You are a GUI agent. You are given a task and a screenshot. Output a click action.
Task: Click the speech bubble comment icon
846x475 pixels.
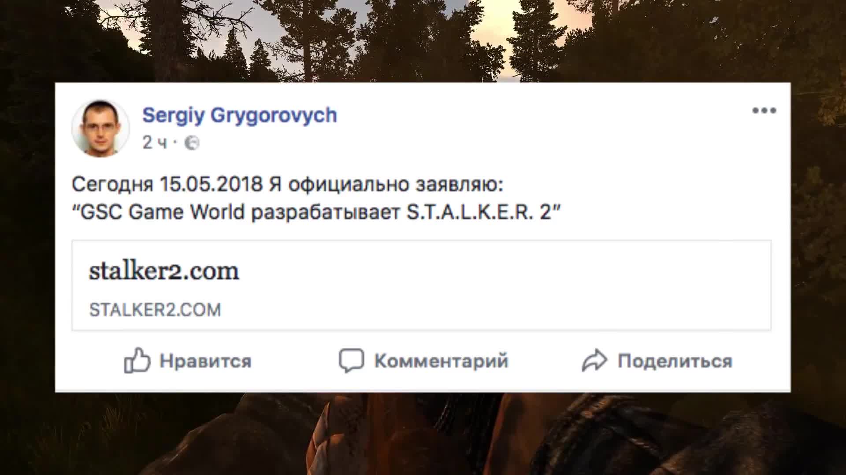coord(351,361)
